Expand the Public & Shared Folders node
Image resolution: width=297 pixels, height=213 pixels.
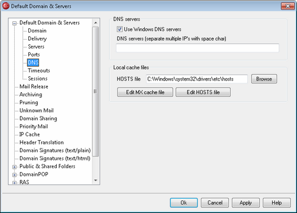pos(14,167)
